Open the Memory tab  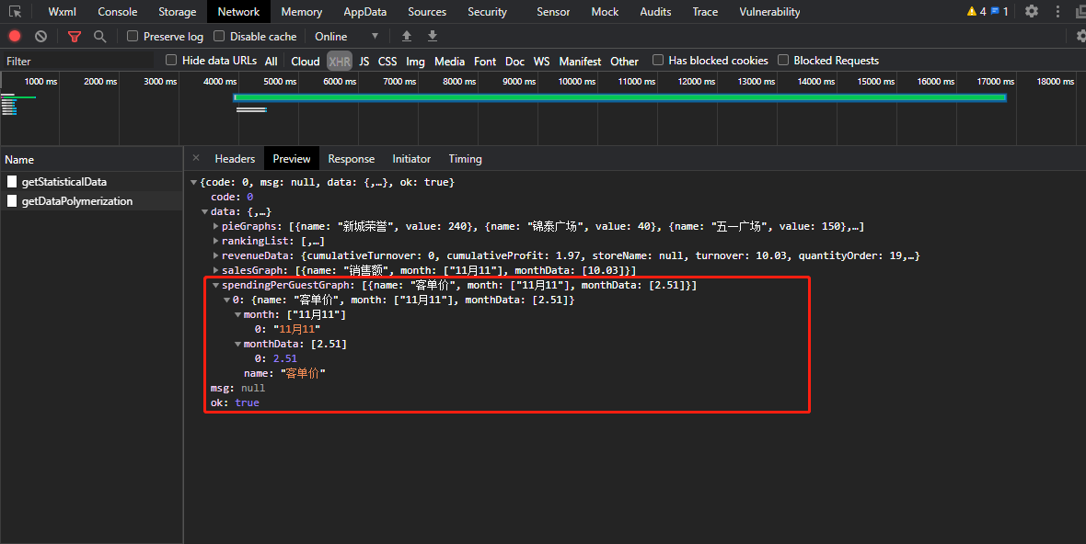tap(301, 12)
